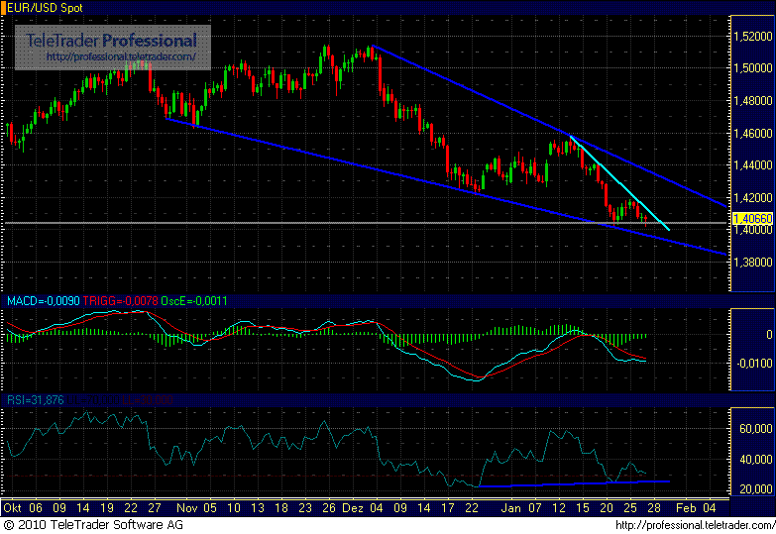Click the date label 26 on the time axis
Screen dimensions: 776x534
(329, 508)
